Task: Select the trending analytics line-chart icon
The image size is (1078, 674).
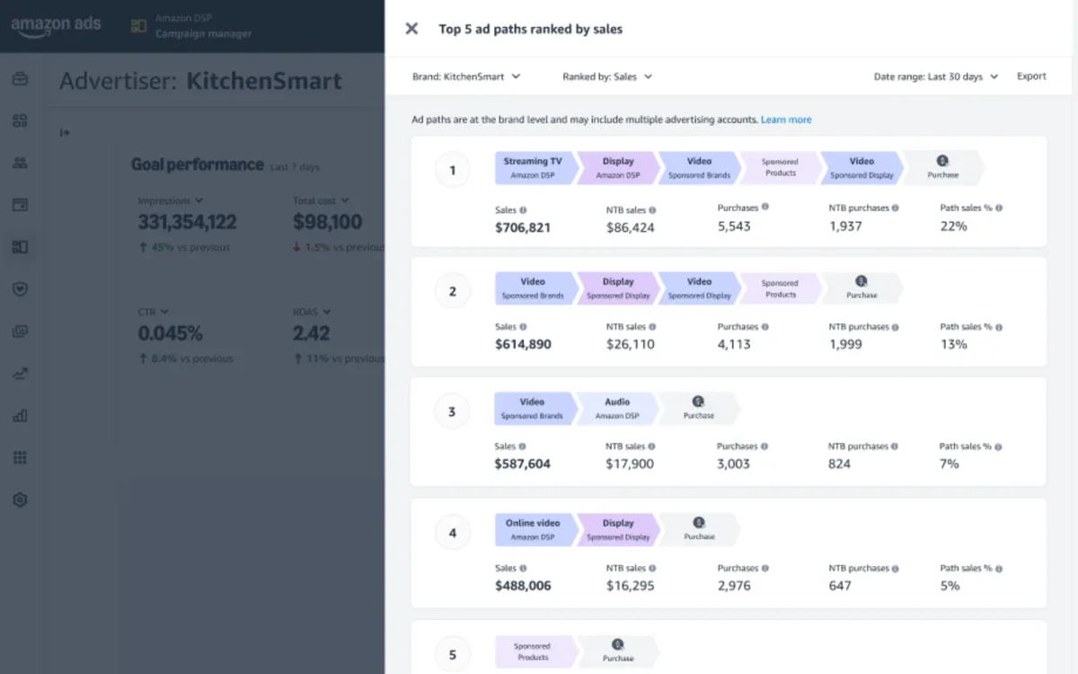Action: 20,373
